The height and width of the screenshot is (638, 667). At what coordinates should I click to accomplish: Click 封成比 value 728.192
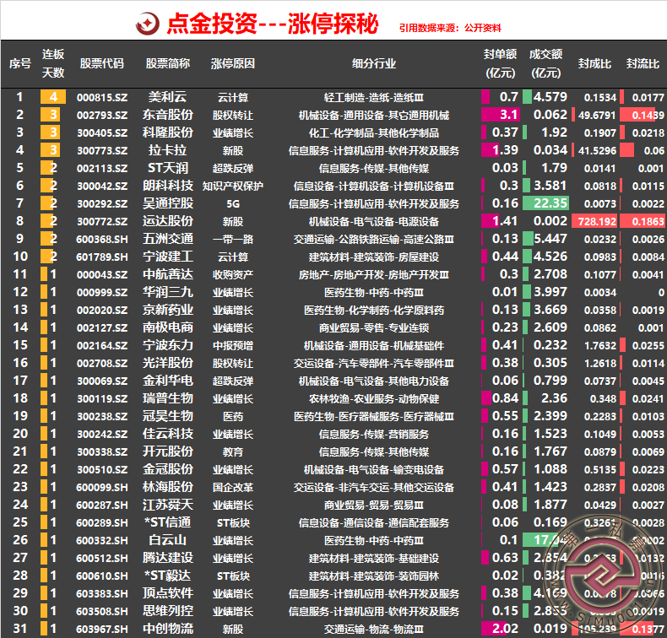[597, 221]
